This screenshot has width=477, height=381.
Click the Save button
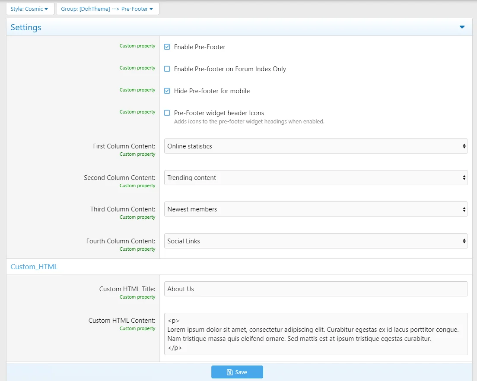pos(237,372)
